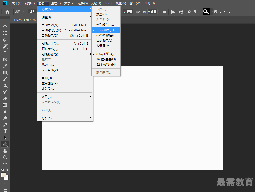Expand the 变量(B) submenu
Image resolution: width=255 pixels, height=192 pixels.
pos(65,97)
